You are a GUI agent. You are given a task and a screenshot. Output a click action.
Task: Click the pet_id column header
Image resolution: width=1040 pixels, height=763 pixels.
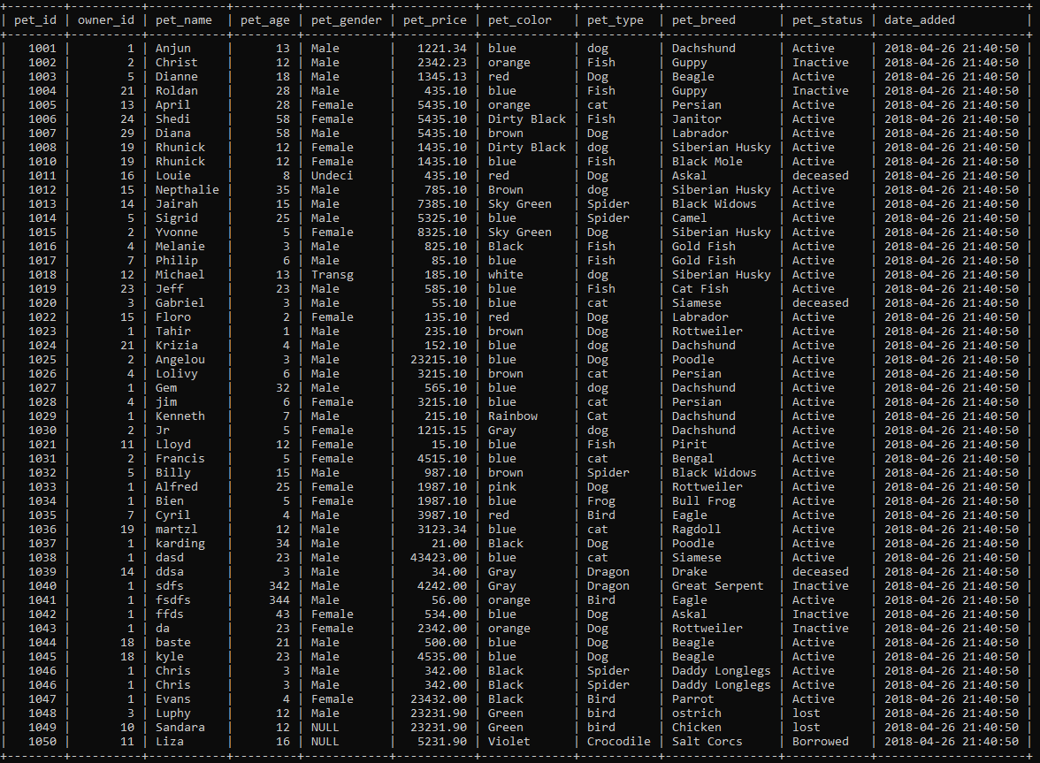34,19
